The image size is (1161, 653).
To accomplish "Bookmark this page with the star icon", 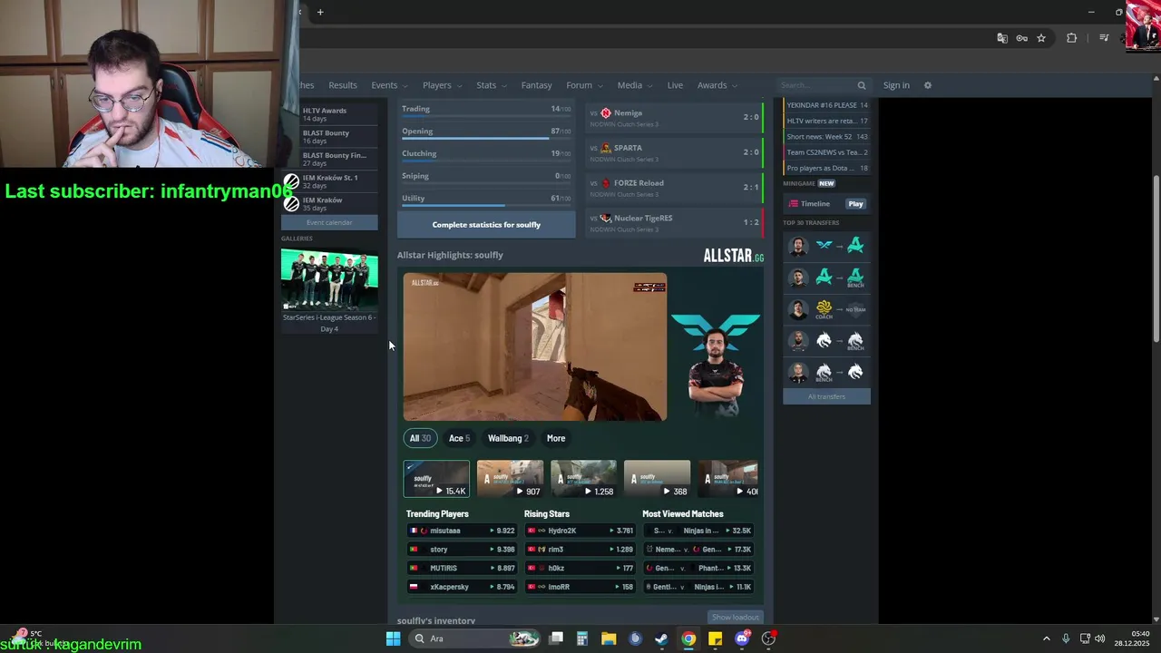I will [x=1041, y=38].
